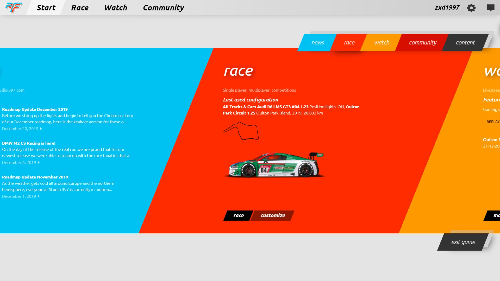Click the 'December 20, 2019' date text
The width and height of the screenshot is (500, 281).
(x=20, y=129)
